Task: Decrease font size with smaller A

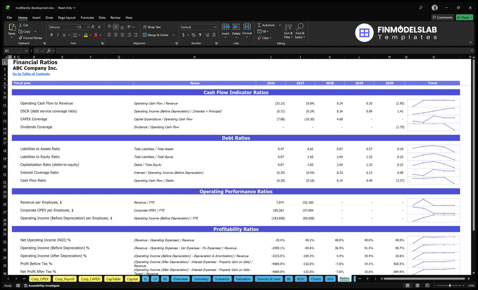Action: click(100, 27)
